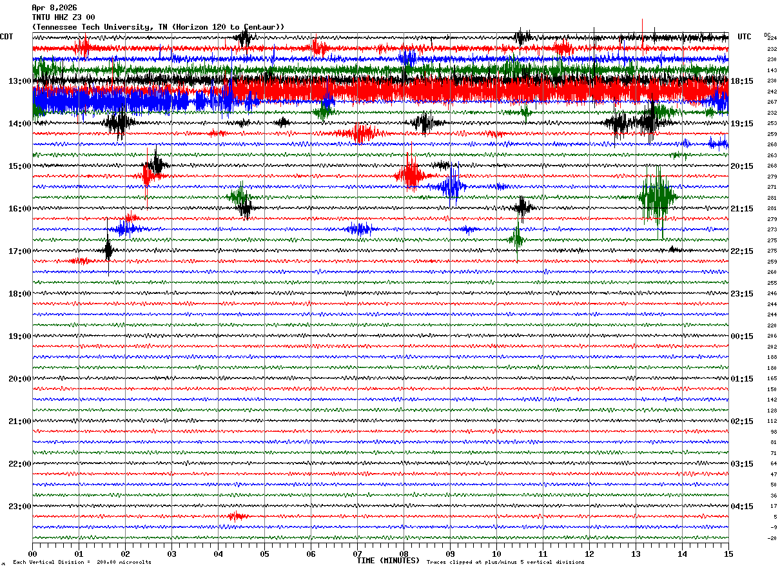This screenshot has width=780, height=571.
Task: Select the 23:00 CDT row label
Action: (x=19, y=506)
